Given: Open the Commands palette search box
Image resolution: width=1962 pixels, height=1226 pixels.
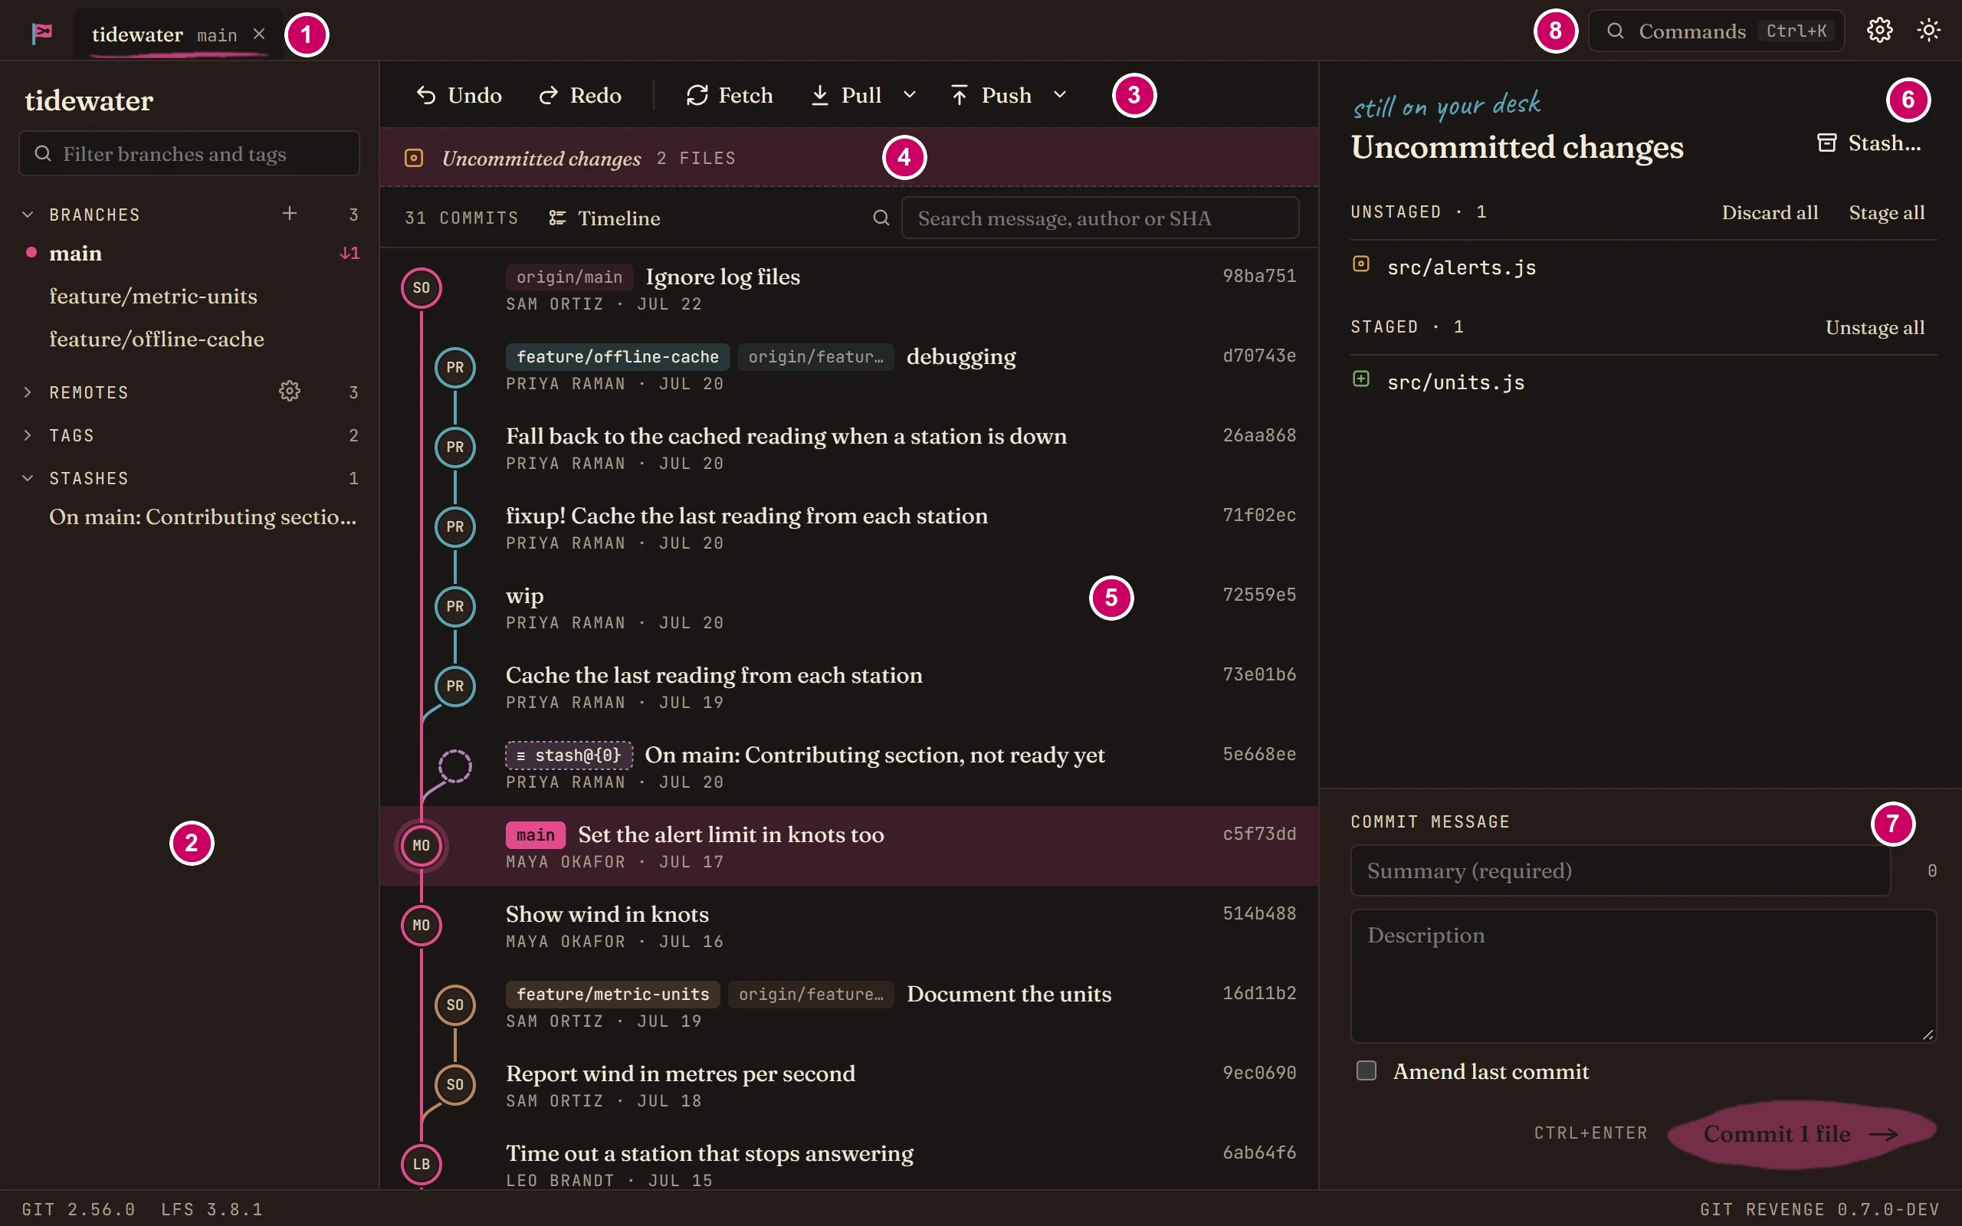Looking at the screenshot, I should (x=1716, y=31).
